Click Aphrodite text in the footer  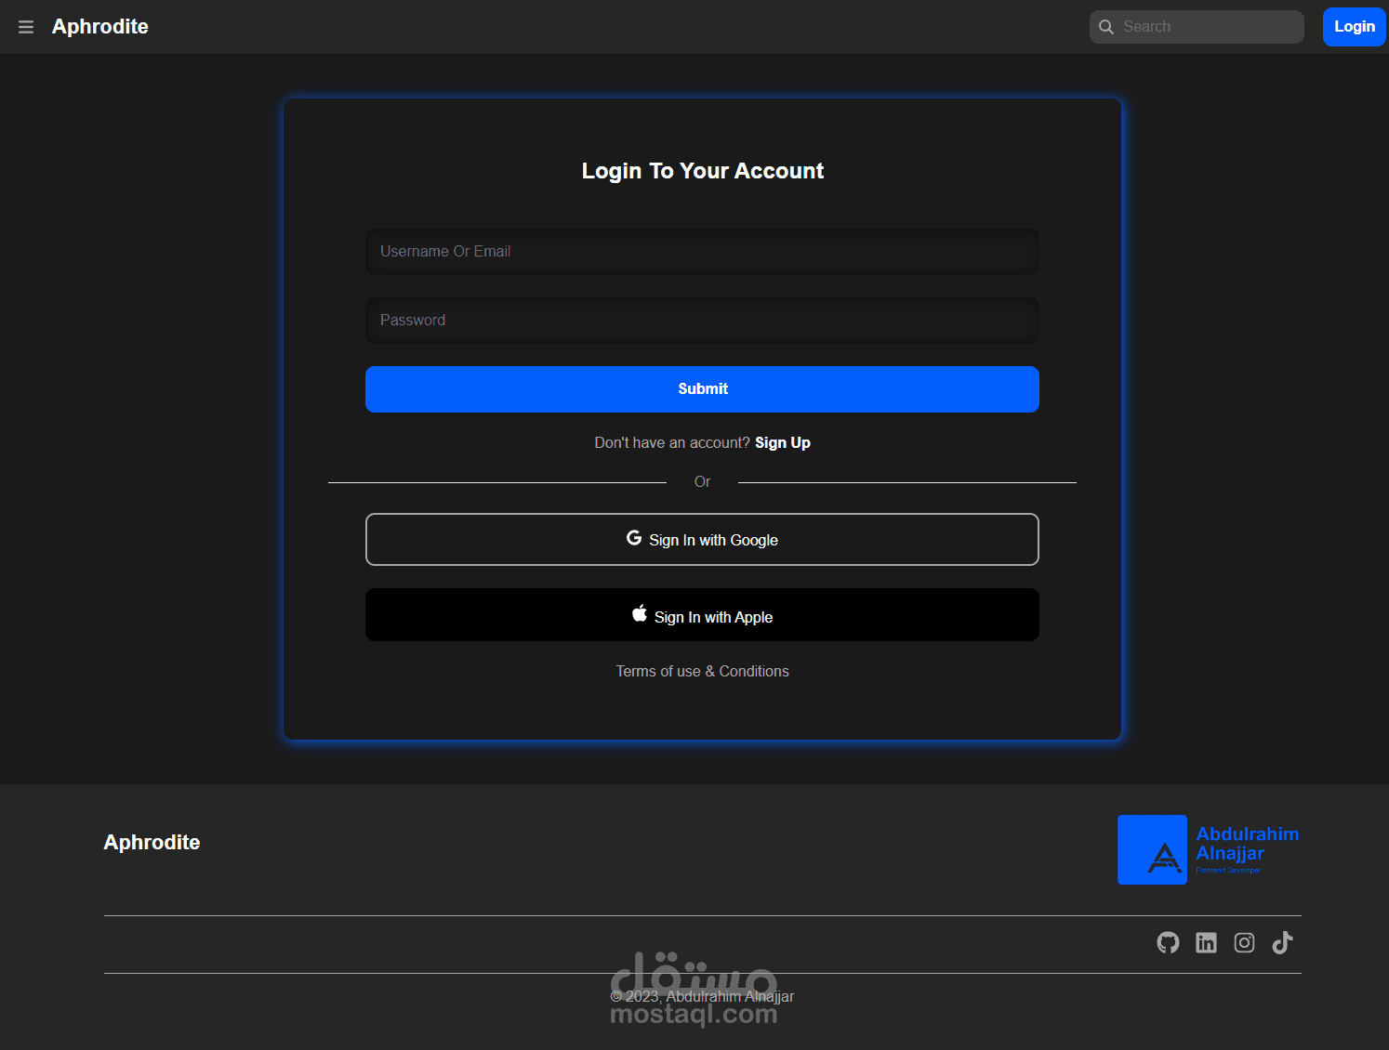152,843
